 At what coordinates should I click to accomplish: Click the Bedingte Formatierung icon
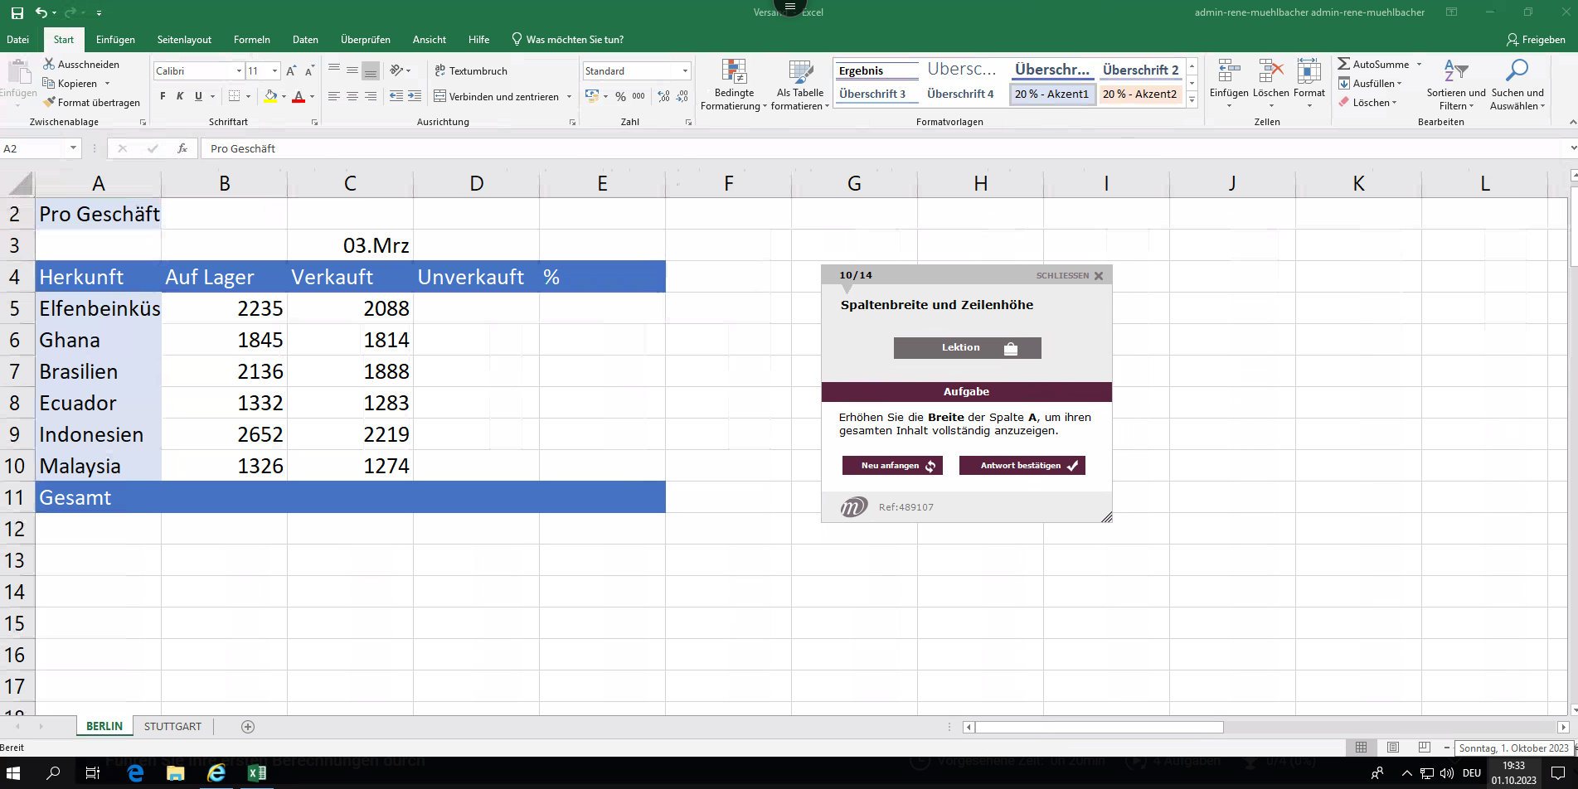[x=734, y=73]
